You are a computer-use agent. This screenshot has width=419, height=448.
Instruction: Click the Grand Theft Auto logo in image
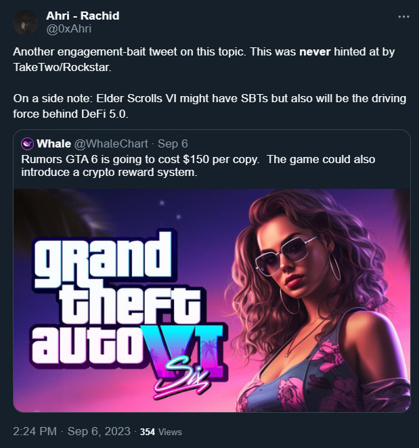coord(129,309)
